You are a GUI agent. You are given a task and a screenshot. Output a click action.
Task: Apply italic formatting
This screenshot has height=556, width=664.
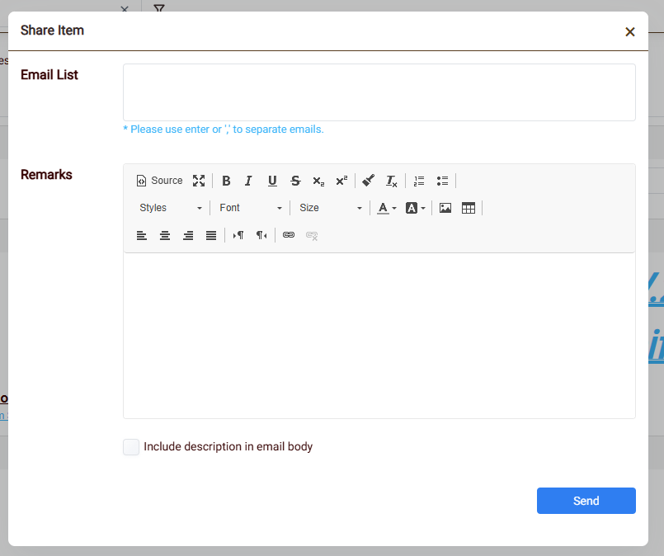(x=248, y=181)
